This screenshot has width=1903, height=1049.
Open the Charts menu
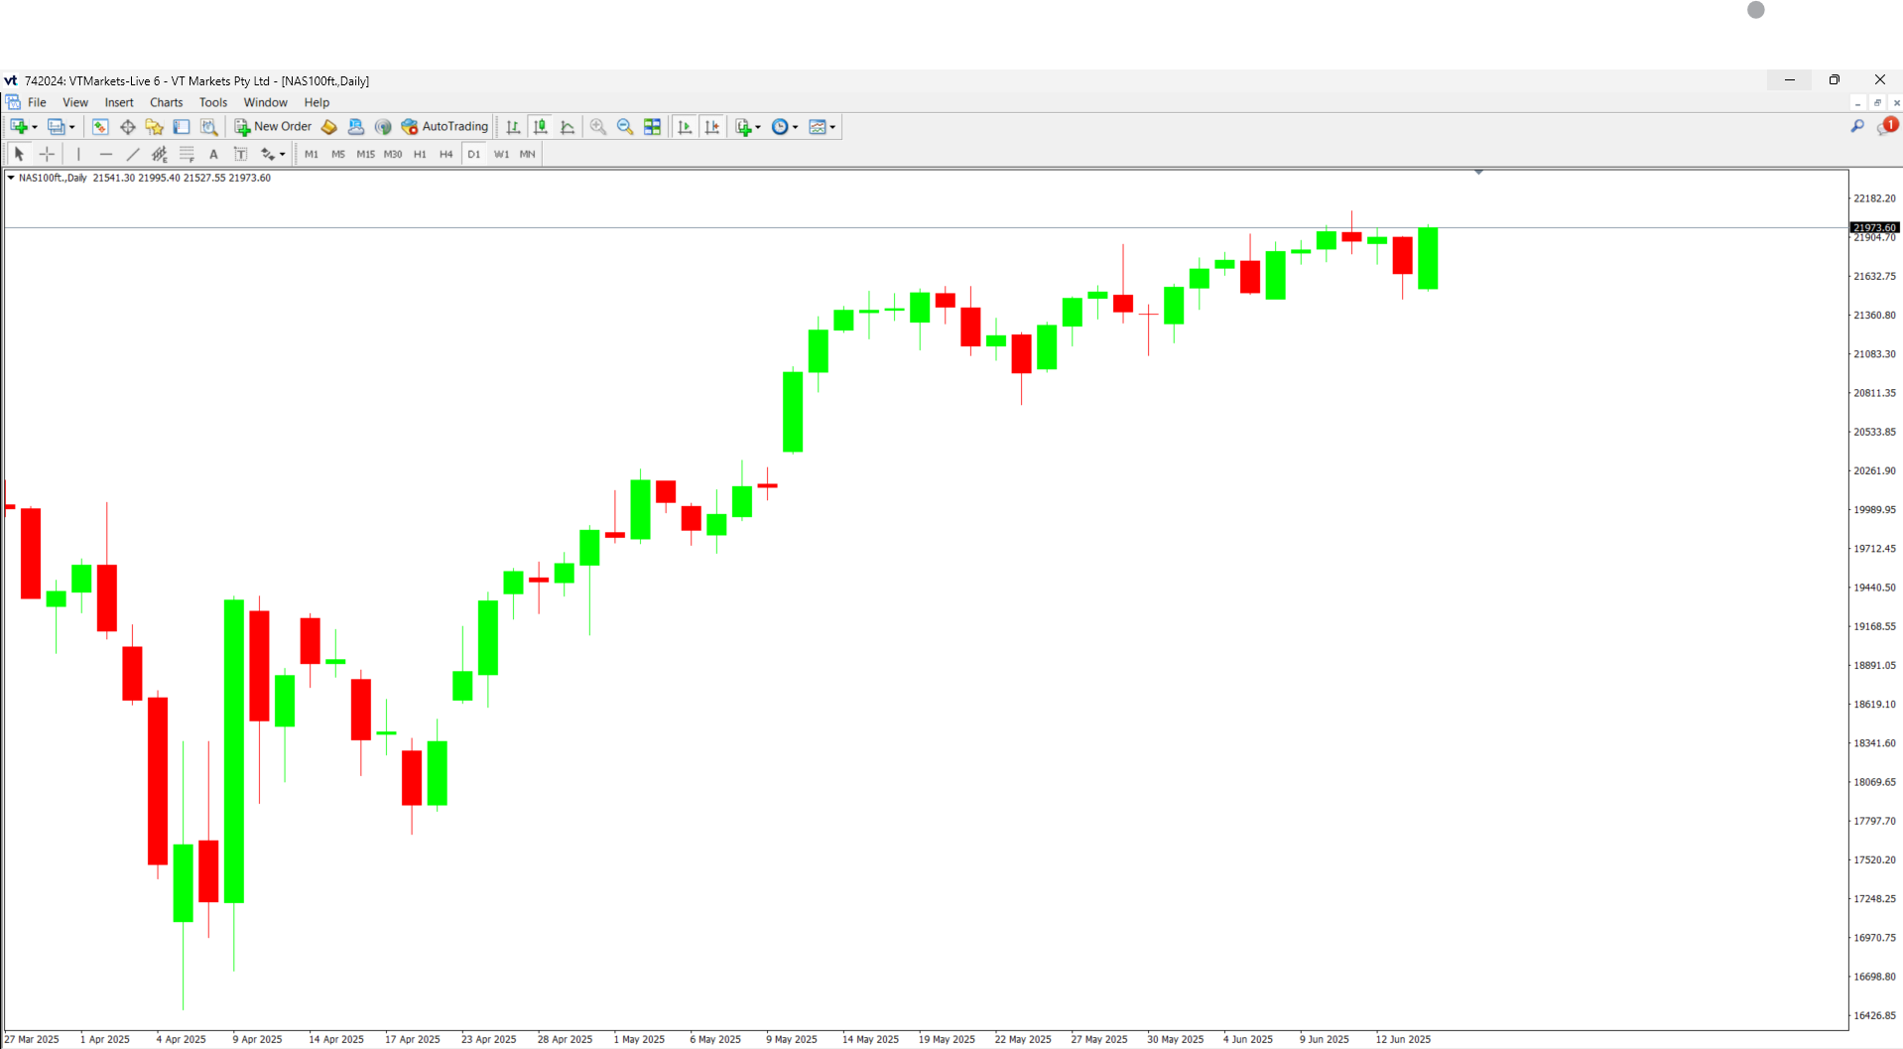[x=166, y=102]
